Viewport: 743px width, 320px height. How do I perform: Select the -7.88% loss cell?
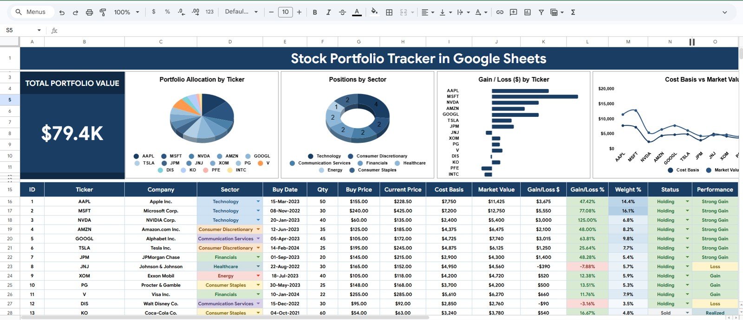click(x=587, y=267)
